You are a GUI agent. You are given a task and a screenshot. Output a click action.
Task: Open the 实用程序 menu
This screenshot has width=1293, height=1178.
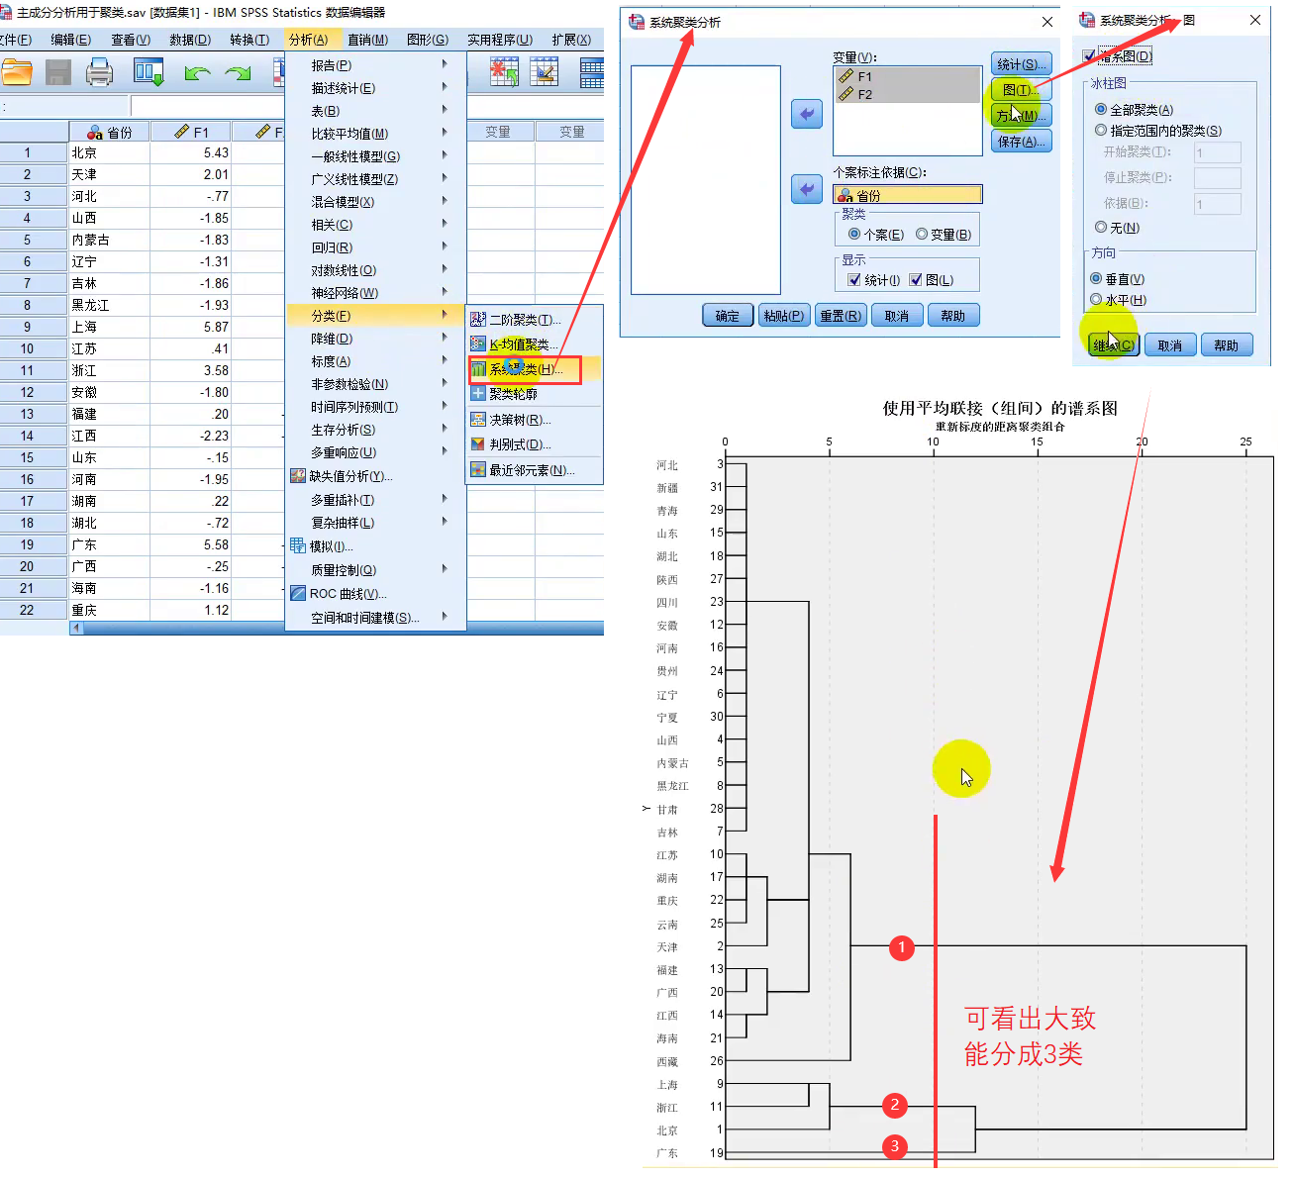[x=500, y=40]
